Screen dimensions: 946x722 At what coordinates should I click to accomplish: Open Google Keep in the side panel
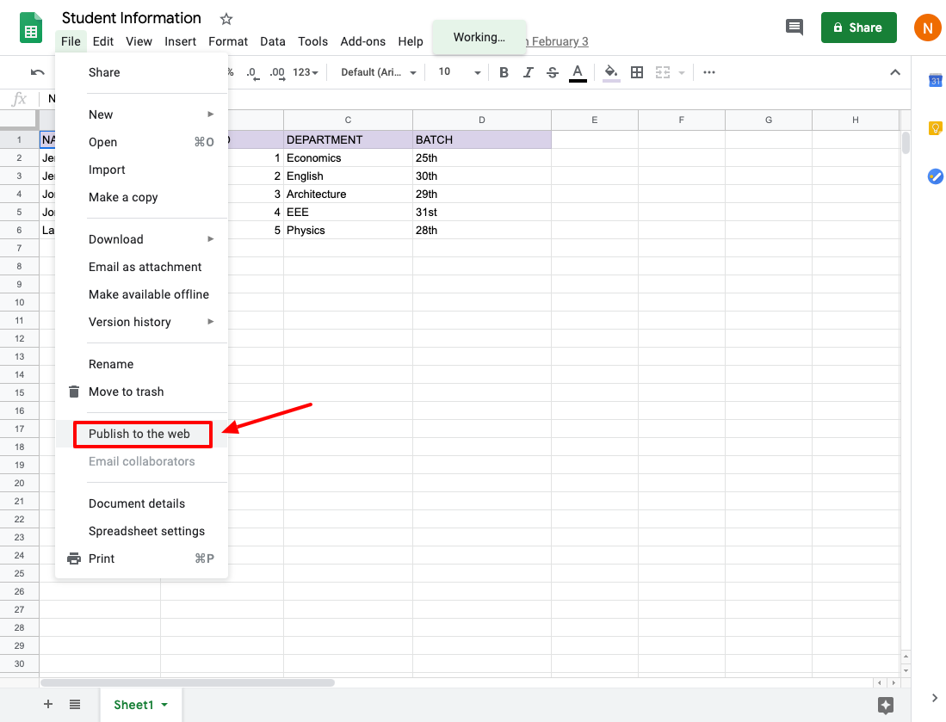(935, 127)
